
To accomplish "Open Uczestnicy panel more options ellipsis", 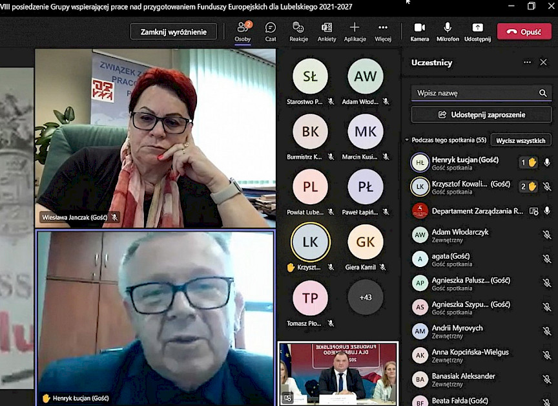I will pyautogui.click(x=528, y=62).
